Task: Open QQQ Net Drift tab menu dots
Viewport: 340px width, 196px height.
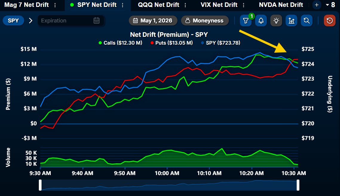Action: coord(186,5)
